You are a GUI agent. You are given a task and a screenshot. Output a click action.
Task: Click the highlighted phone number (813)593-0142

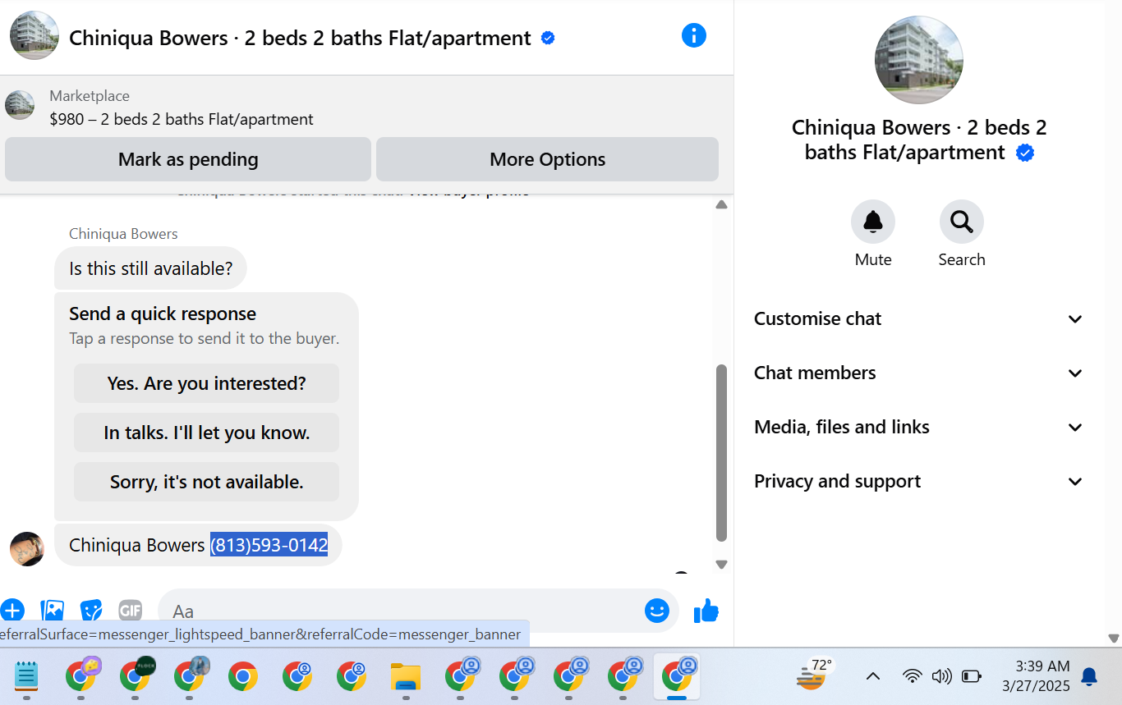point(269,545)
